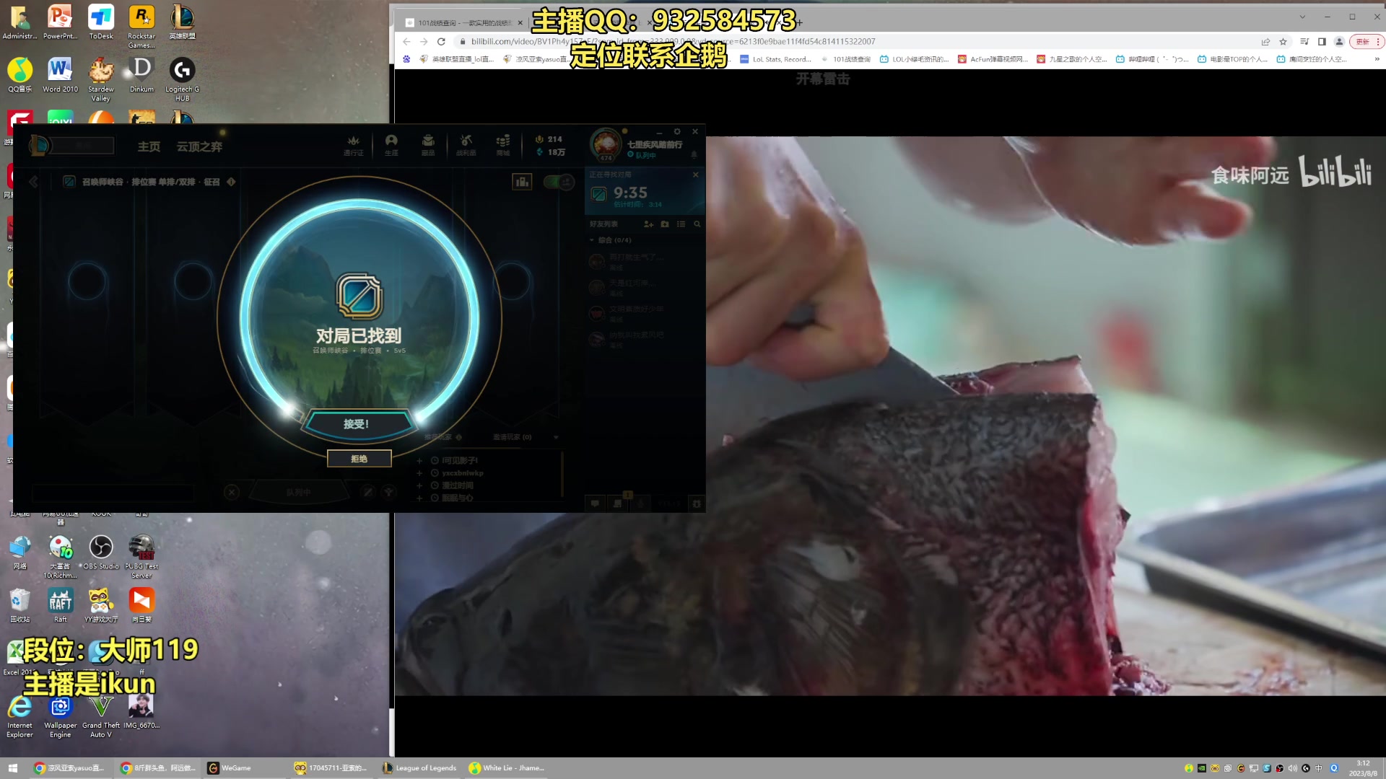The image size is (1386, 779).
Task: Cancel queue search with X beside 正在寻找对局
Action: pos(695,175)
